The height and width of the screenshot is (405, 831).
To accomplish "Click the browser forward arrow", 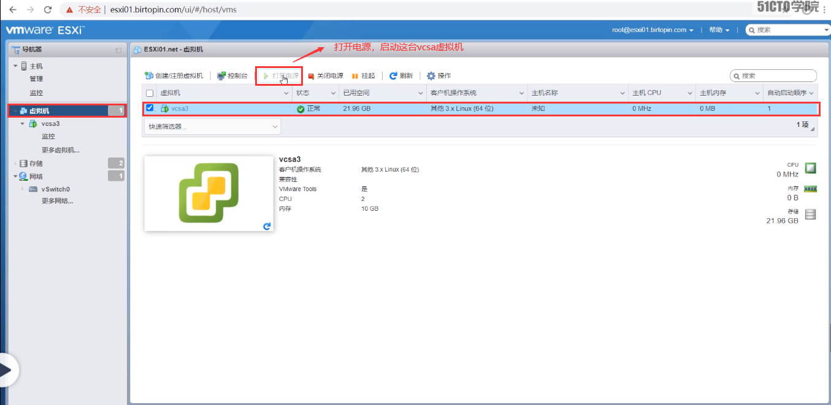I will click(30, 10).
